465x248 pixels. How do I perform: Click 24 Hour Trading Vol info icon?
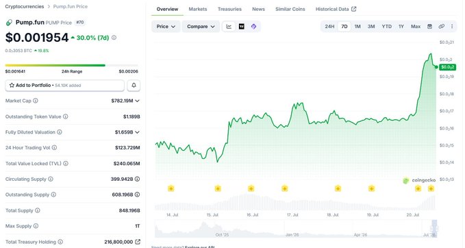pos(54,147)
